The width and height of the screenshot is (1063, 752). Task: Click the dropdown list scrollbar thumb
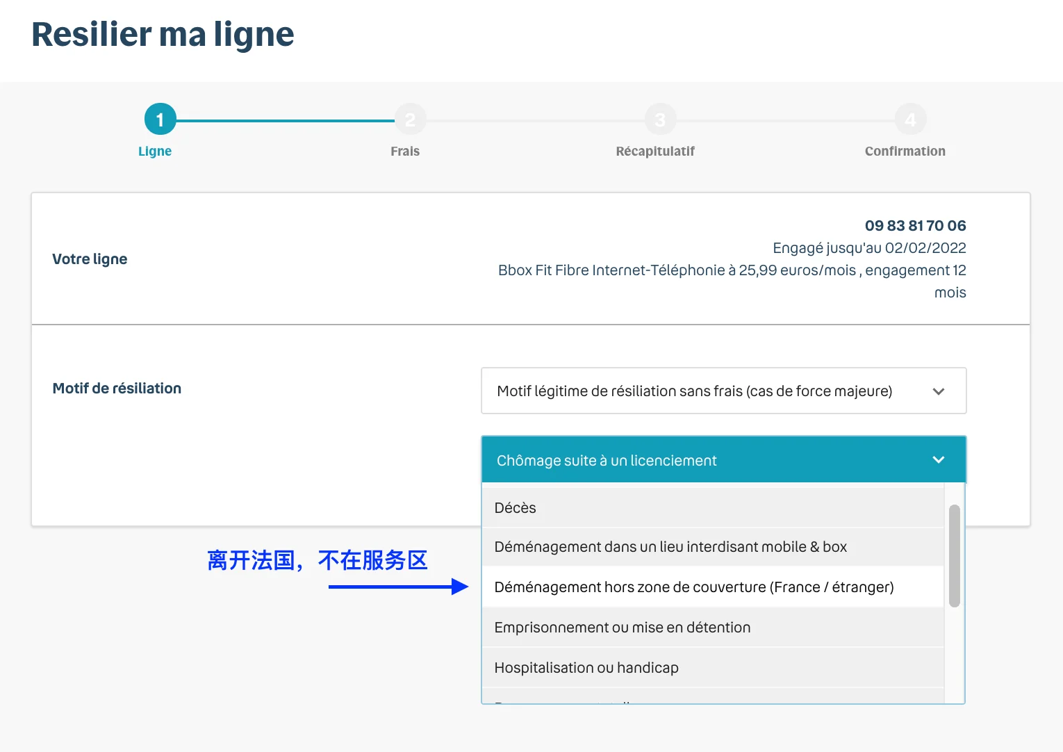click(x=955, y=556)
